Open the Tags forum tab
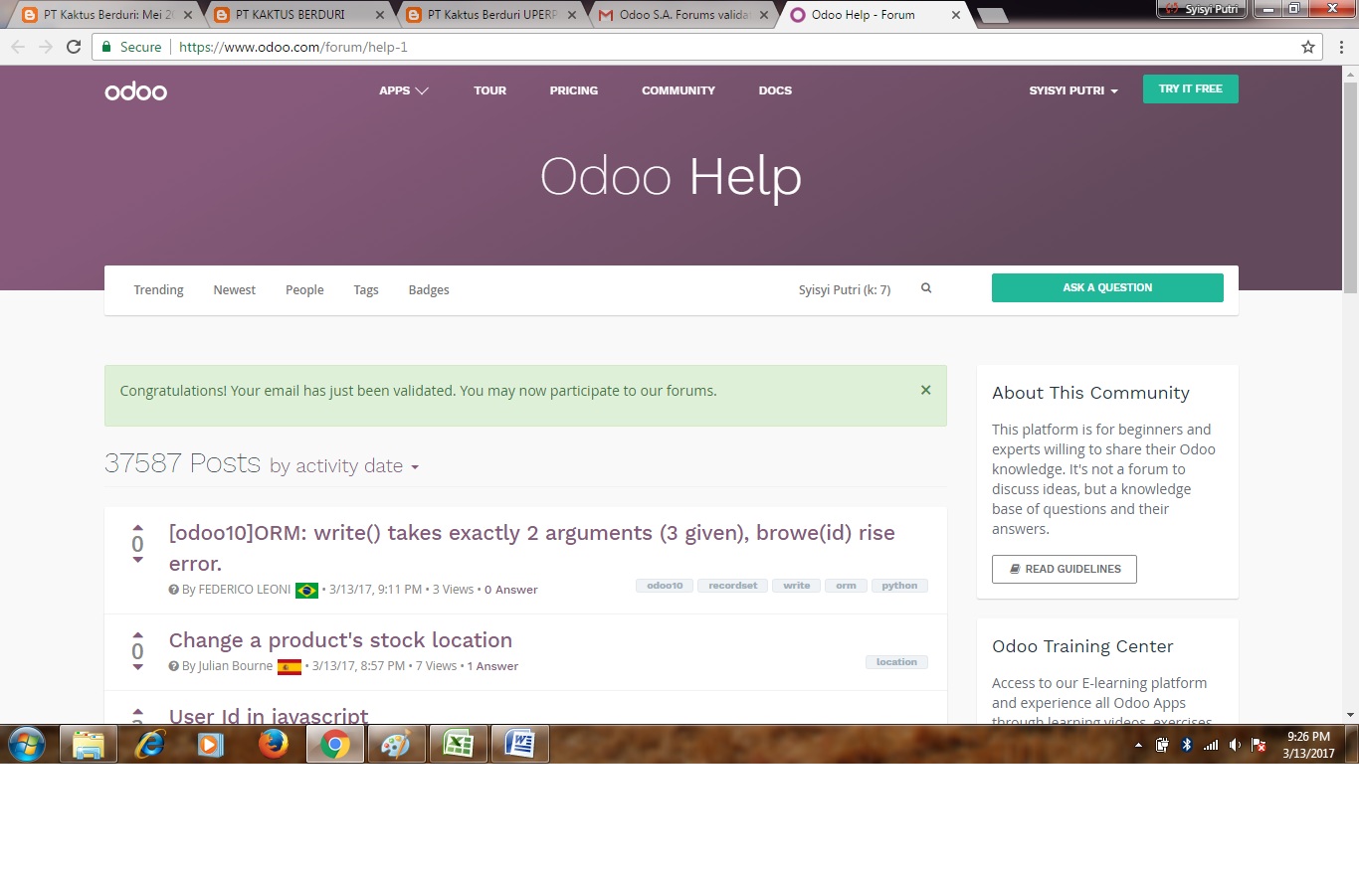Image resolution: width=1359 pixels, height=875 pixels. 366,289
